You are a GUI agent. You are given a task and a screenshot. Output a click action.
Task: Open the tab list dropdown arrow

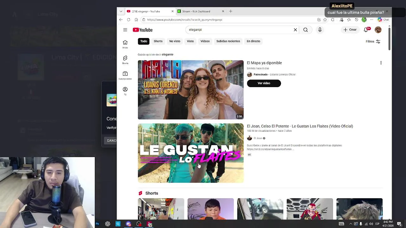click(121, 11)
